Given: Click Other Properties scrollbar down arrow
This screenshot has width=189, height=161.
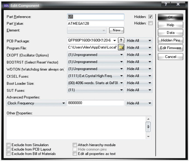Looking at the screenshot, I should tap(148, 137).
